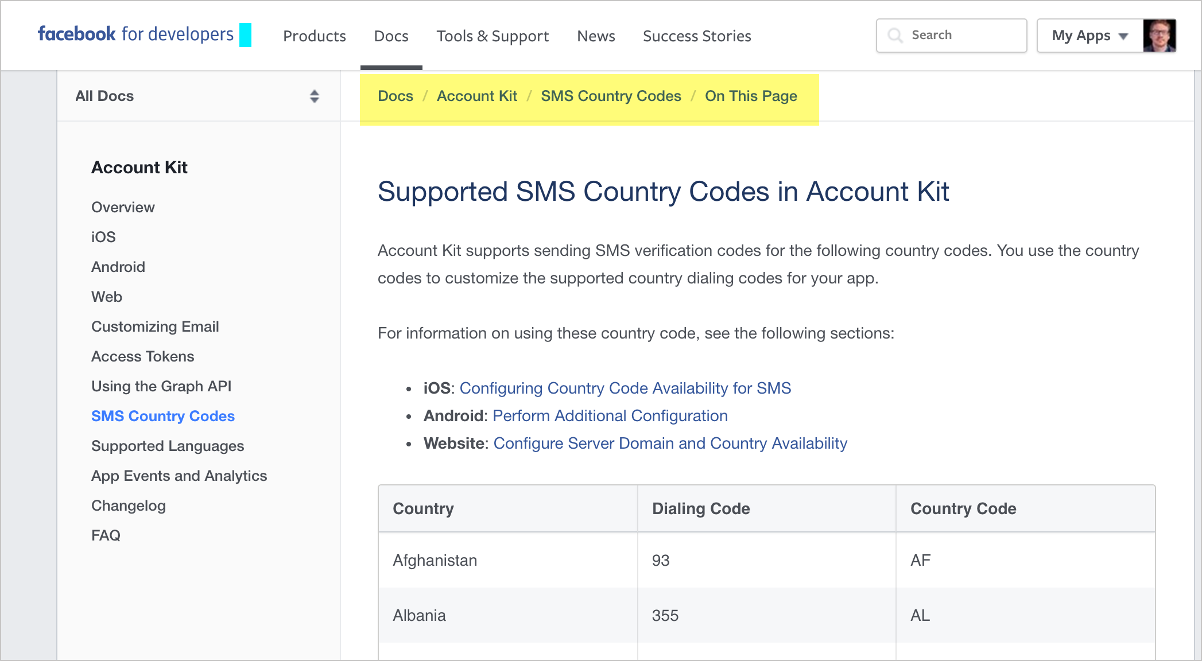Click the Albania table cell
1202x661 pixels.
point(508,615)
